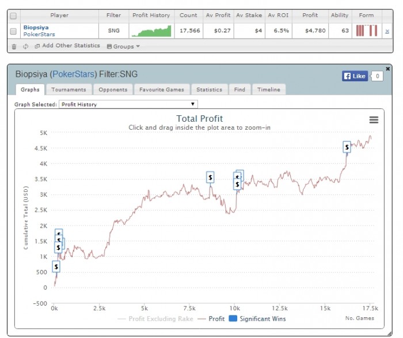This screenshot has width=403, height=338.
Task: Open the Opponents tab
Action: pyautogui.click(x=113, y=89)
